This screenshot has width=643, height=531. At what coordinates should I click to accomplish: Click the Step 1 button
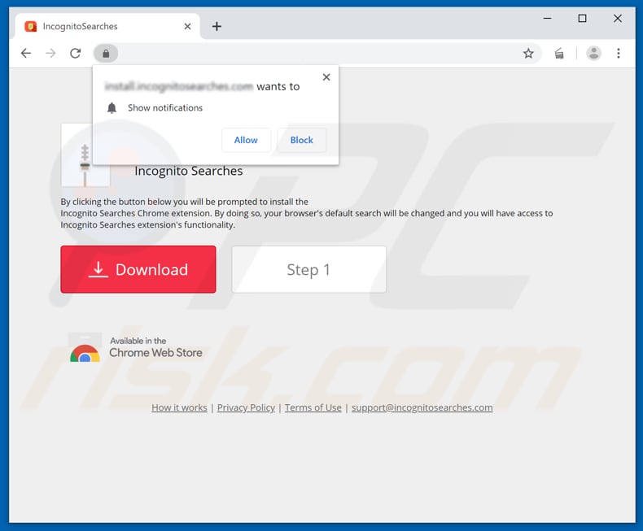[308, 269]
